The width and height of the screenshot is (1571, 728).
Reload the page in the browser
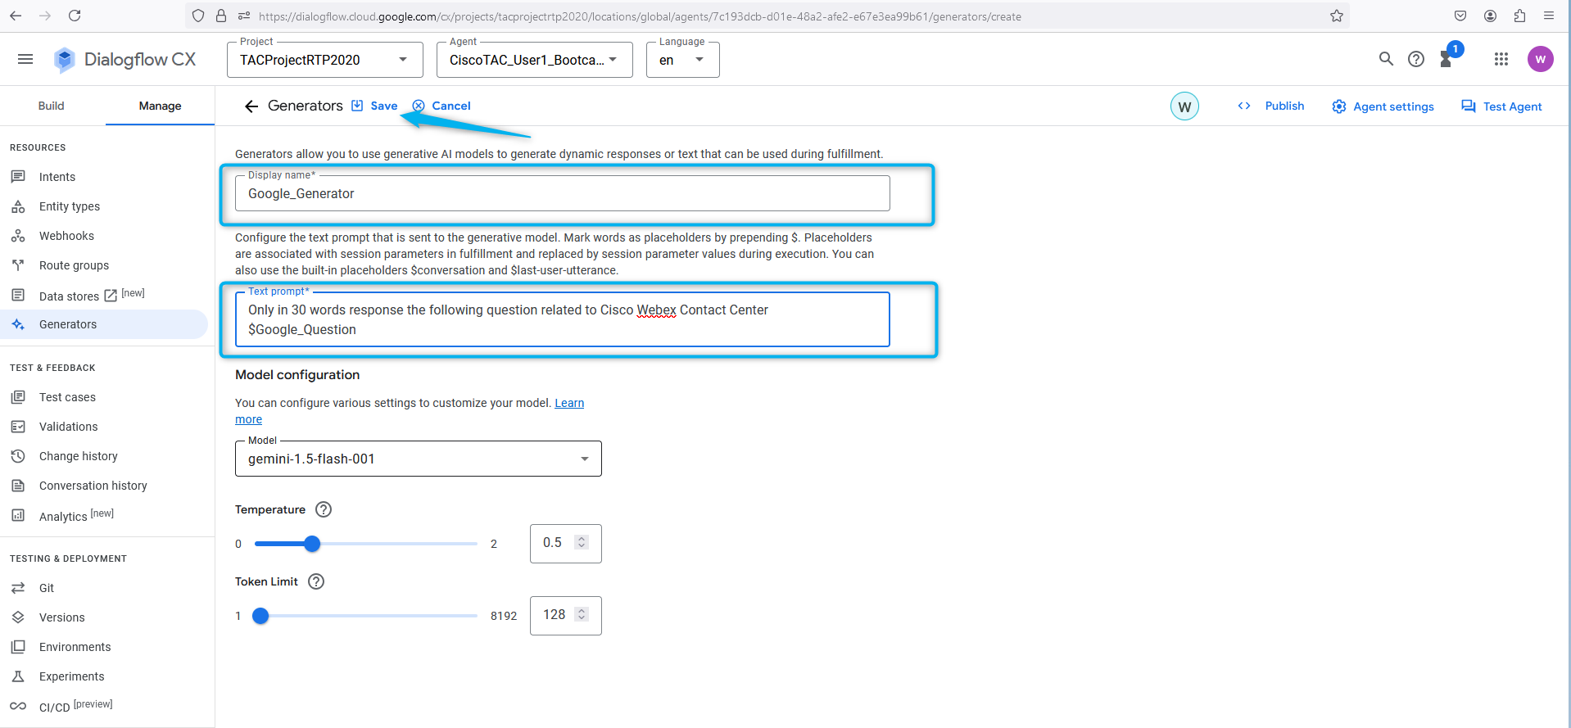tap(75, 16)
